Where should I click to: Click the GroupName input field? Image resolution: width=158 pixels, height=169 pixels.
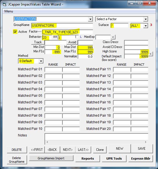coord(62,26)
